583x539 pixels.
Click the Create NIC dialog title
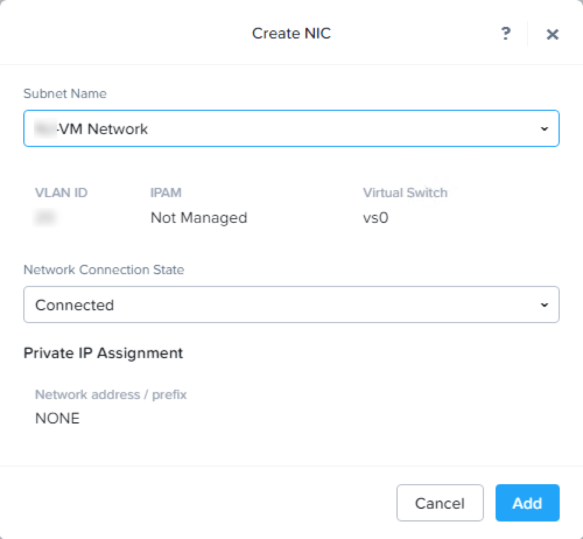(291, 33)
